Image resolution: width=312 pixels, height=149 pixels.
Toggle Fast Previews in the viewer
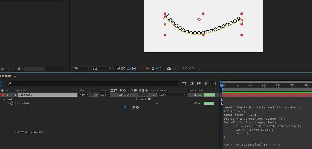pyautogui.click(x=118, y=69)
